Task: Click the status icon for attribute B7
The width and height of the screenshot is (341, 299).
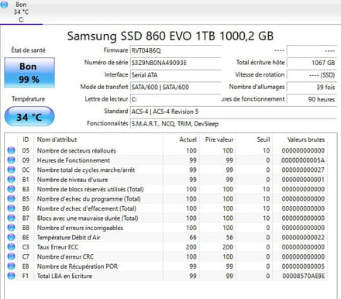Action: (11, 218)
